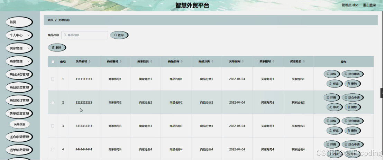Click 送仓申请 for row 2222222222
This screenshot has width=383, height=160.
point(352,97)
